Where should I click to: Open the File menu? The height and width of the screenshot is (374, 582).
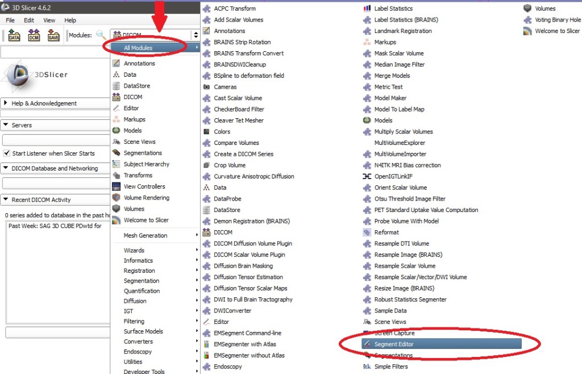[10, 20]
